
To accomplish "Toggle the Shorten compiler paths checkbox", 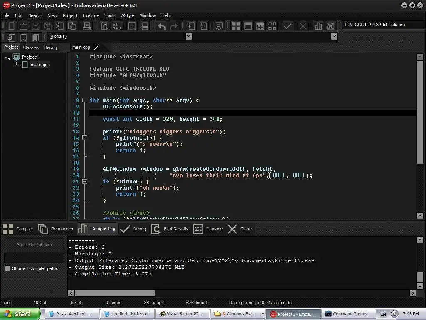I will (x=7, y=268).
